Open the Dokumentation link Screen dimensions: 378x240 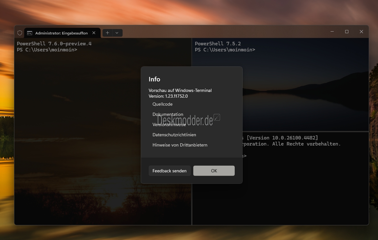pos(168,114)
